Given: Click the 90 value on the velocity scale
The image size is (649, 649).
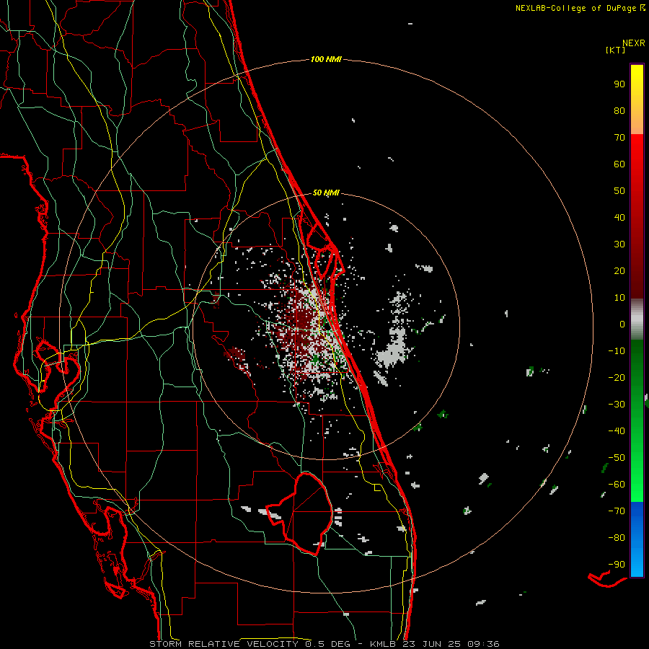Looking at the screenshot, I should point(619,84).
